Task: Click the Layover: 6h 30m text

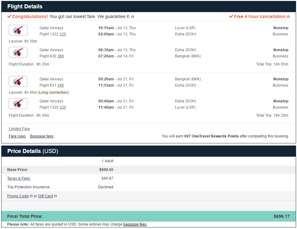Action: coord(23,41)
